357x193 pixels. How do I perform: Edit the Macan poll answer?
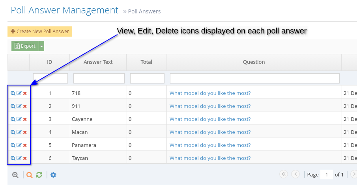(19, 132)
